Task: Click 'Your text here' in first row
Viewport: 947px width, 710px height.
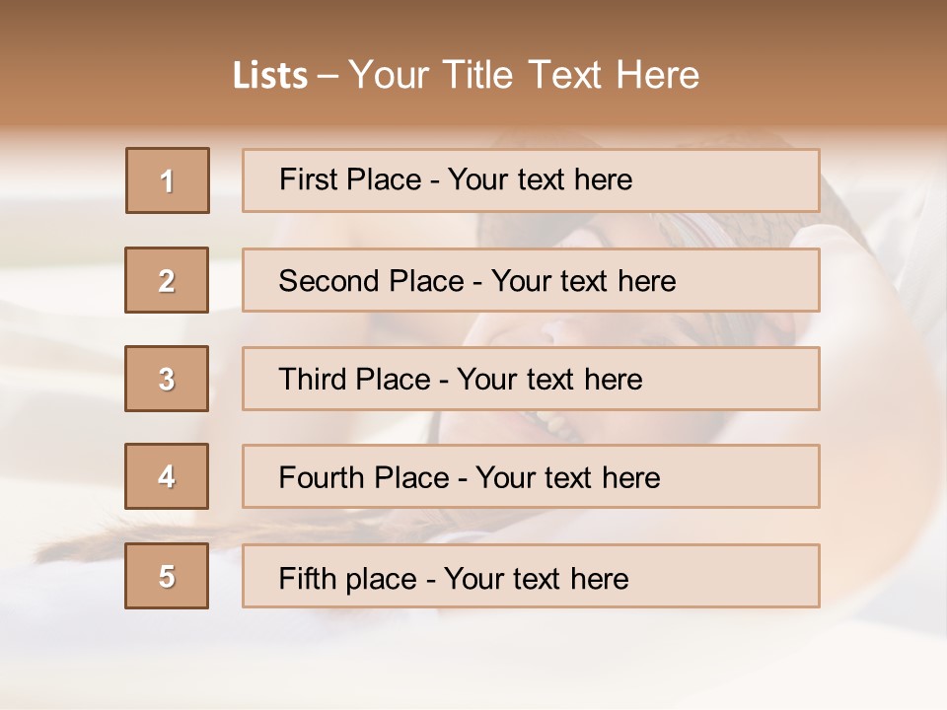Action: 540,179
